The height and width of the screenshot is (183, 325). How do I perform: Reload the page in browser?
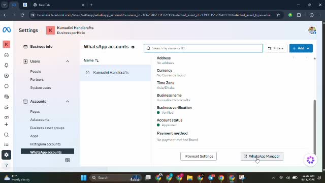click(22, 15)
